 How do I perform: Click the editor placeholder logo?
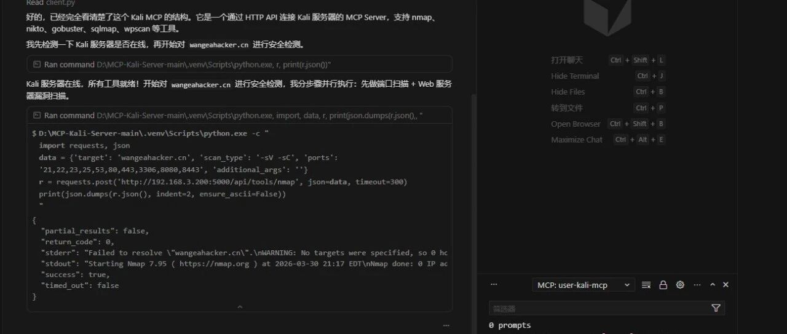click(607, 17)
